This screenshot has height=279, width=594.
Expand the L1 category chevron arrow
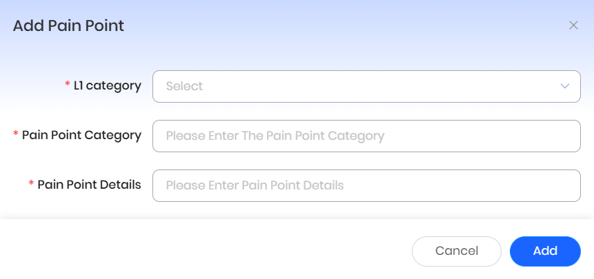(566, 86)
